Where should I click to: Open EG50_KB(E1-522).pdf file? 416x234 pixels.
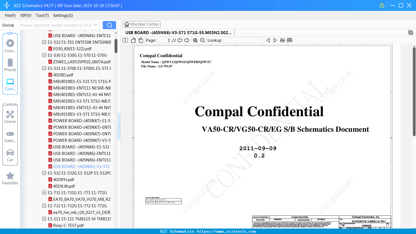tap(72, 49)
